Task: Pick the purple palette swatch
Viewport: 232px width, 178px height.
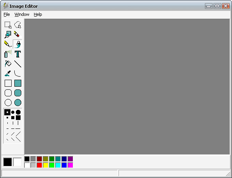Action: [70, 159]
